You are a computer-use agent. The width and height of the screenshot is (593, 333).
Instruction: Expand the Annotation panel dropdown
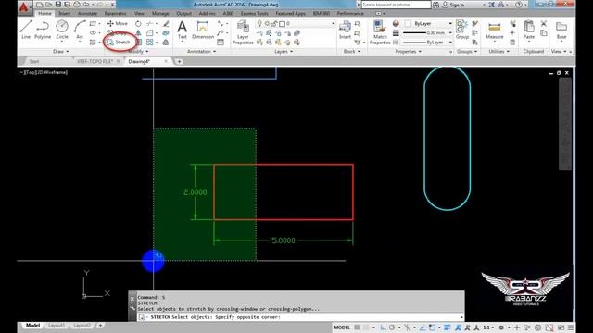tap(201, 51)
